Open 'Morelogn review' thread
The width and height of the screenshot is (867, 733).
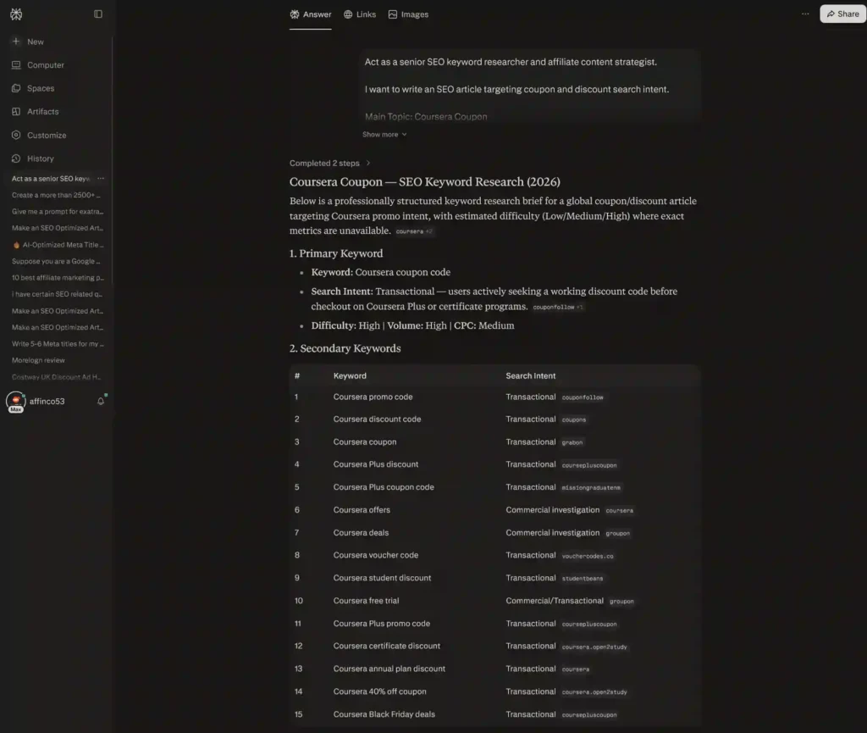[38, 360]
